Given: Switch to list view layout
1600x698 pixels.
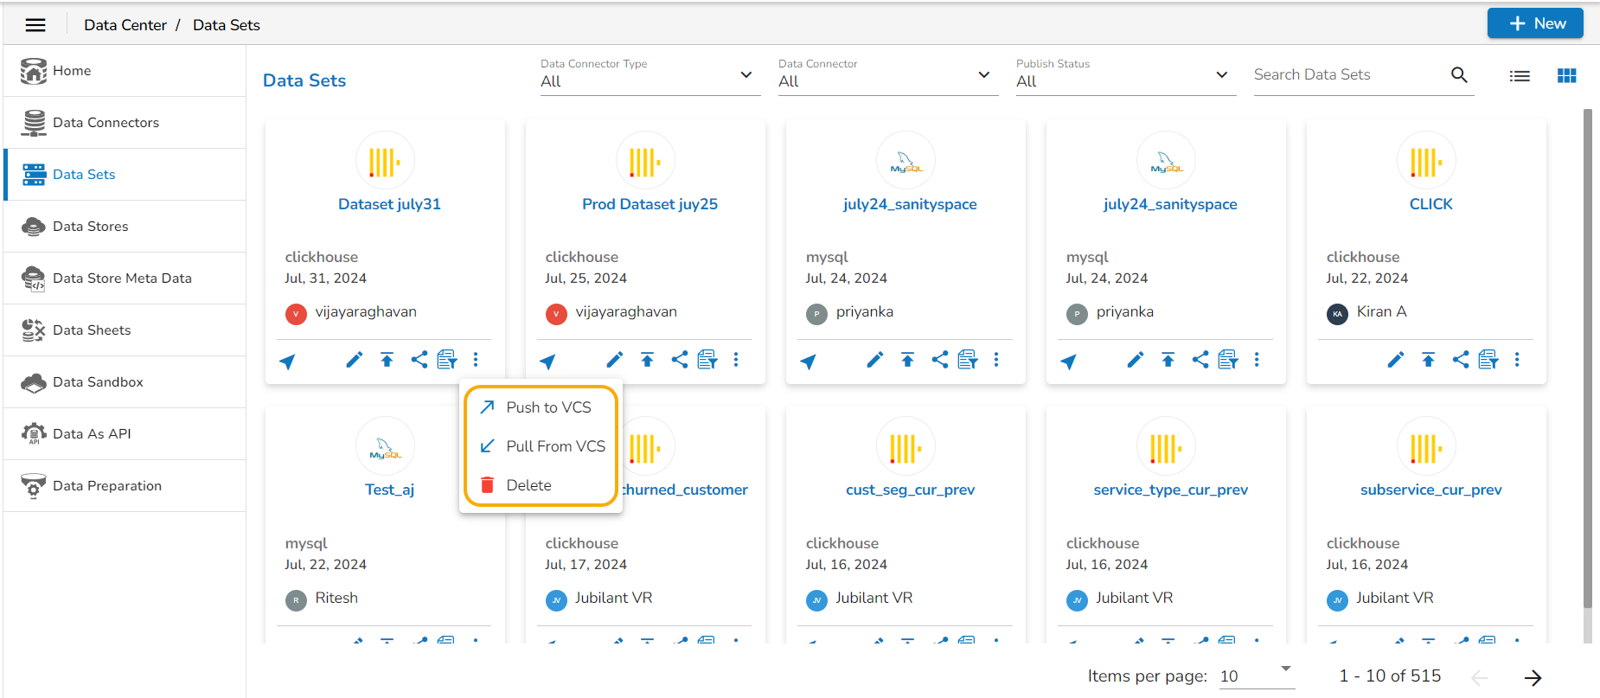Looking at the screenshot, I should pos(1520,76).
